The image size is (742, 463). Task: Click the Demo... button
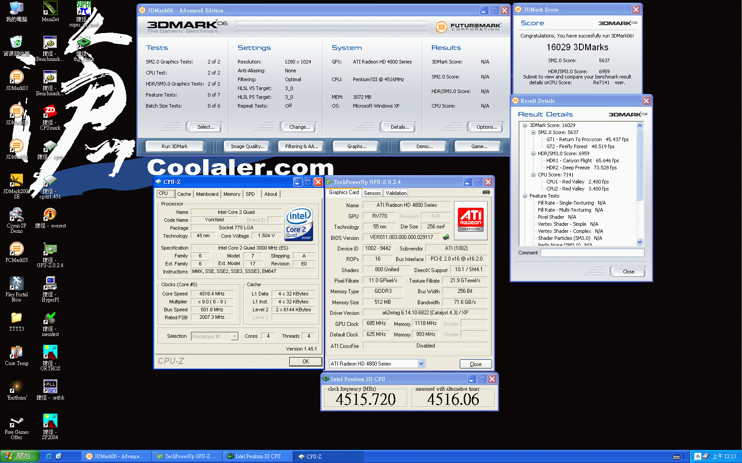[424, 146]
